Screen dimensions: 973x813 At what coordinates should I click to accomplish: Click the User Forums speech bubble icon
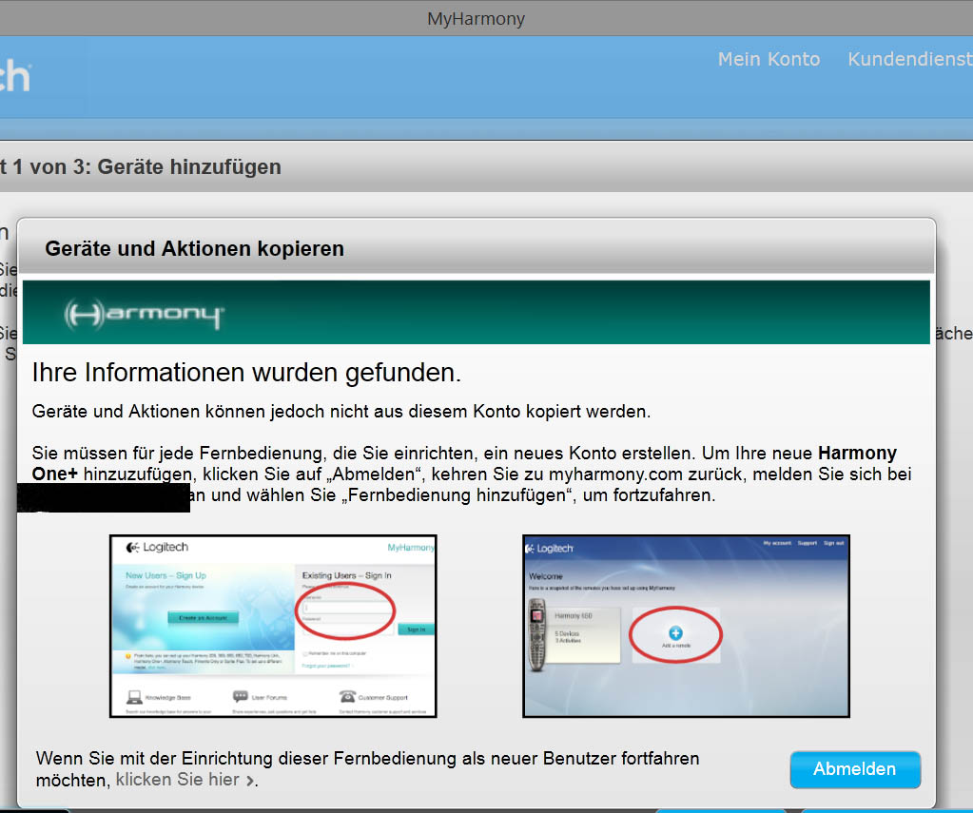[241, 697]
